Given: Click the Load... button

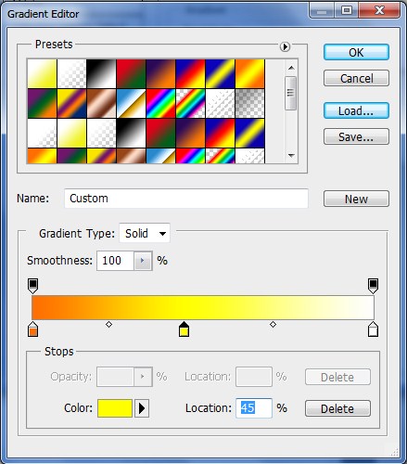Looking at the screenshot, I should coord(356,110).
